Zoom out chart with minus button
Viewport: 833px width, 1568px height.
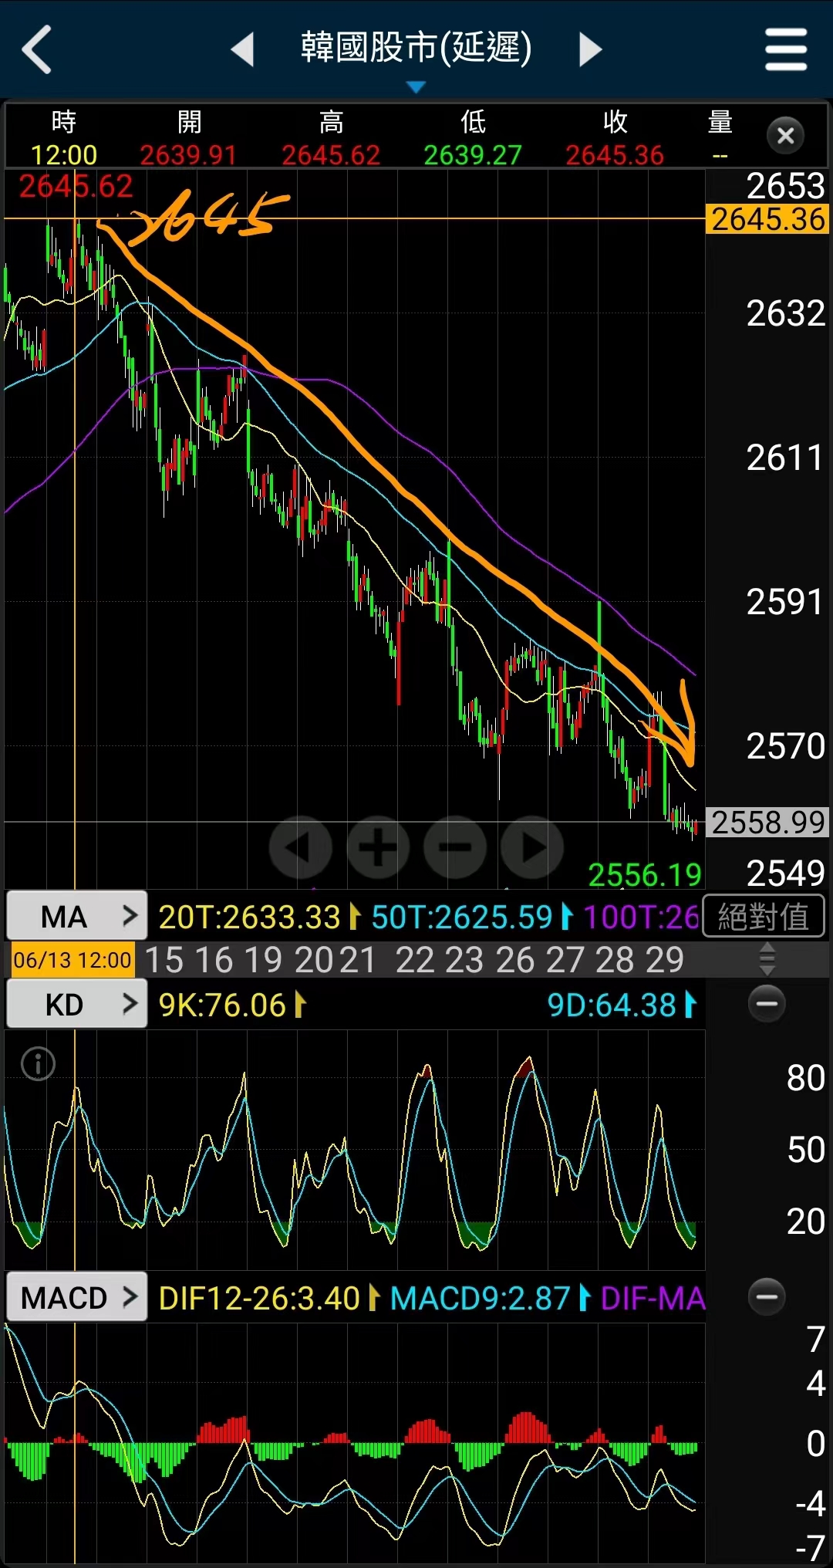tap(455, 847)
